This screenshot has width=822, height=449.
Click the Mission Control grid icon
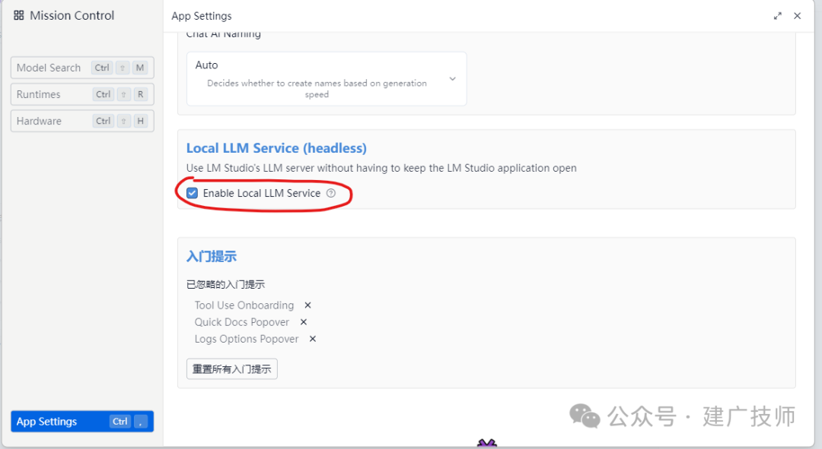[19, 15]
